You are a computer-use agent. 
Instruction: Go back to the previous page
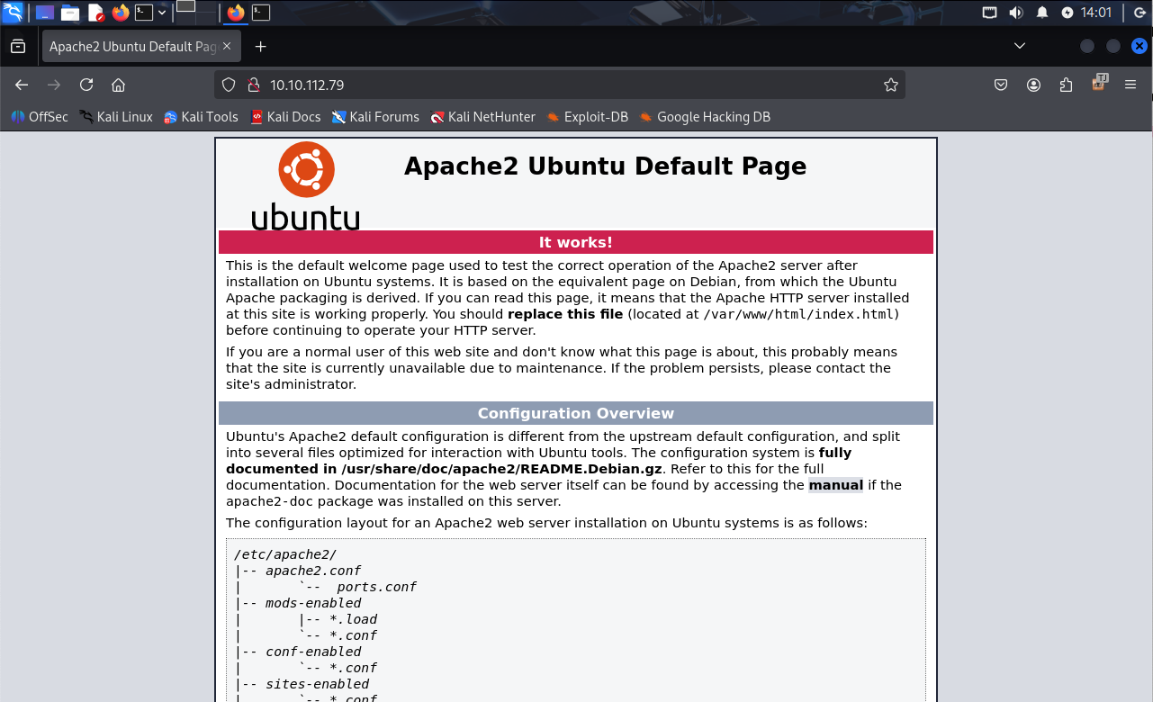click(22, 85)
